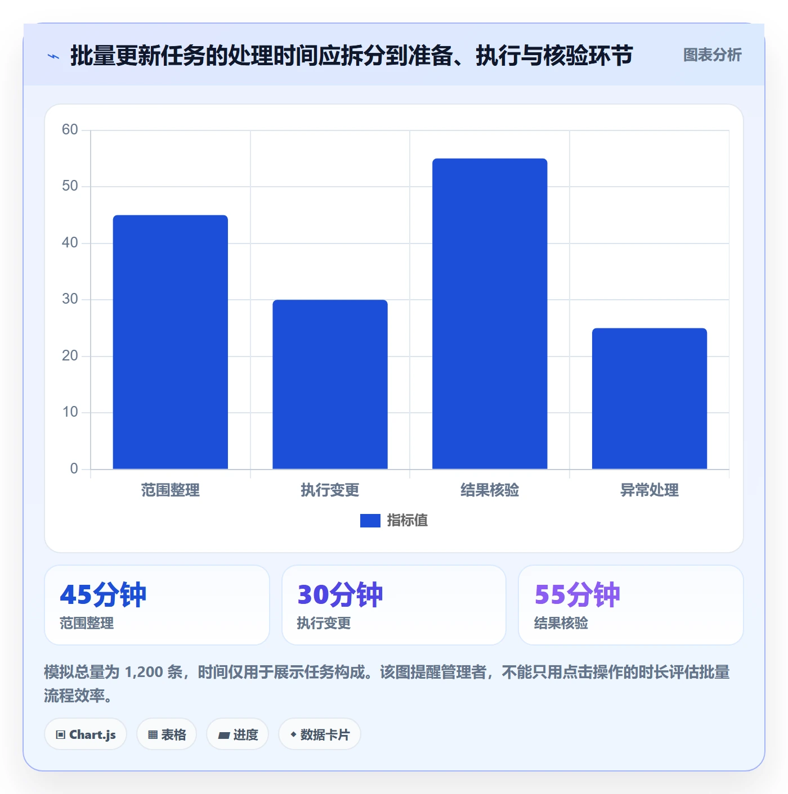Open the 55分钟 结果核验 data card
788x794 pixels.
[631, 605]
